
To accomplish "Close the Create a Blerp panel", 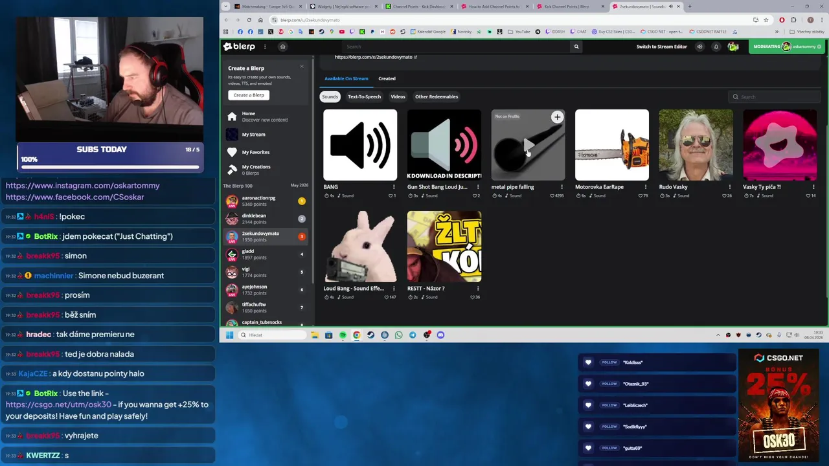I will pos(301,67).
